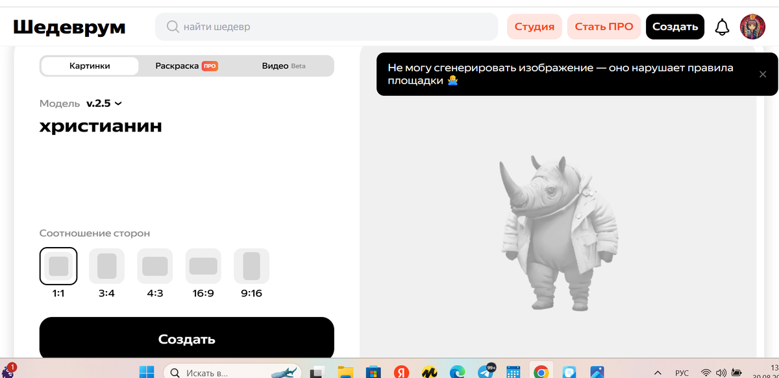Click the найти шедевр search field
This screenshot has height=378, width=779.
327,27
